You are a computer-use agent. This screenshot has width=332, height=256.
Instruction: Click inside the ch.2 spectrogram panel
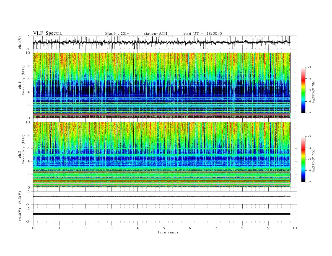click(x=161, y=155)
